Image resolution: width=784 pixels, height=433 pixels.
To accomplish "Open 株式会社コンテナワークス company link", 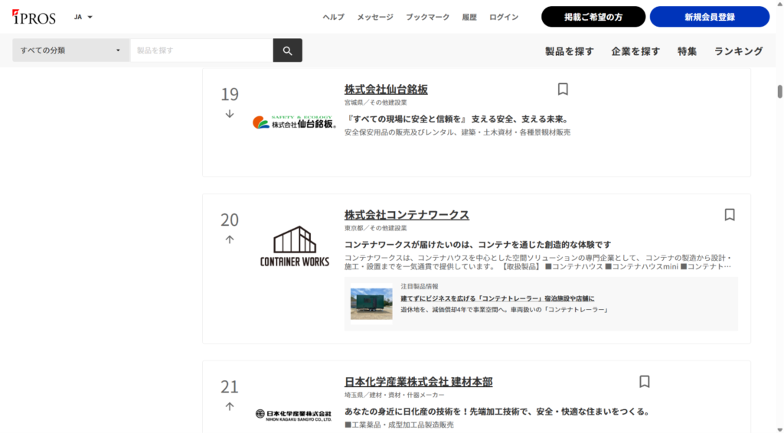I will pyautogui.click(x=407, y=215).
